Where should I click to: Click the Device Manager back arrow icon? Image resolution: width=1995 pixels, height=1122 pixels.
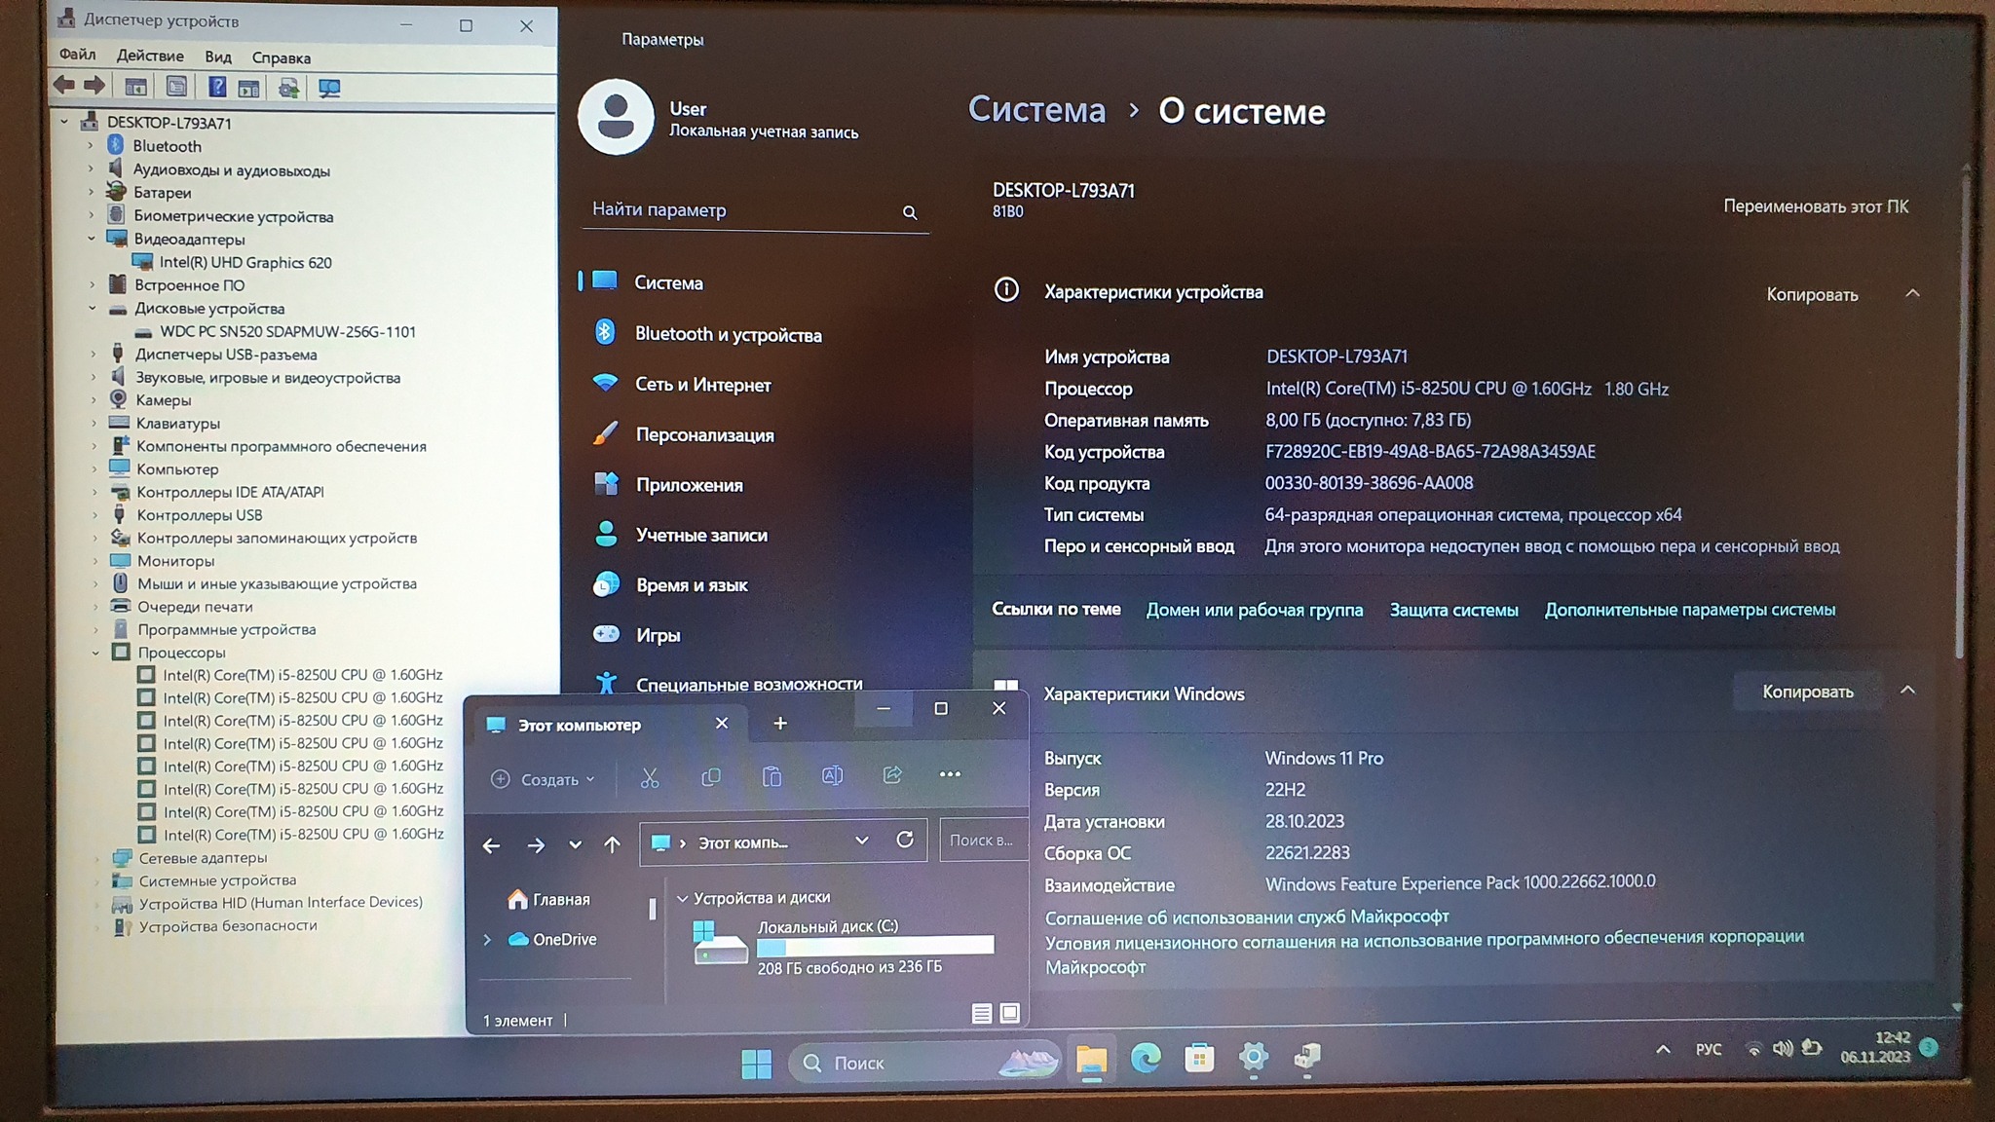[x=64, y=86]
